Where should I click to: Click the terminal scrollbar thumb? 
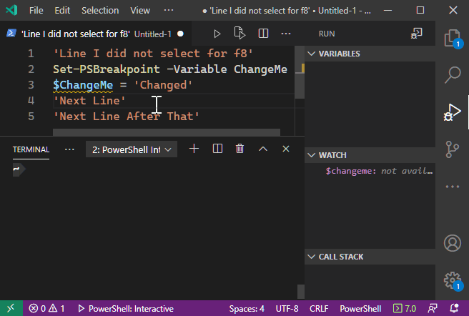tap(301, 291)
